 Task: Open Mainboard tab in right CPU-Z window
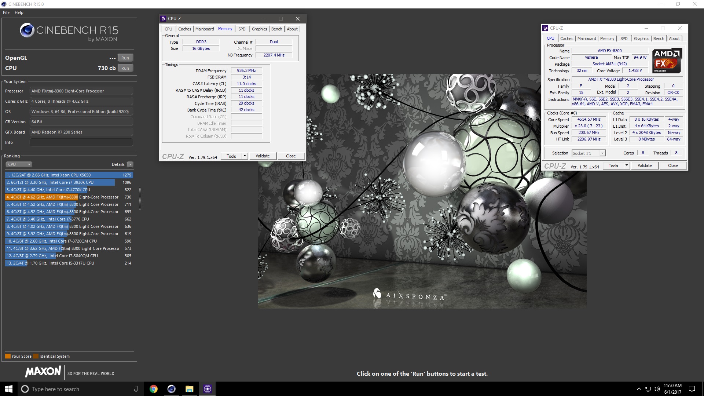(x=587, y=39)
